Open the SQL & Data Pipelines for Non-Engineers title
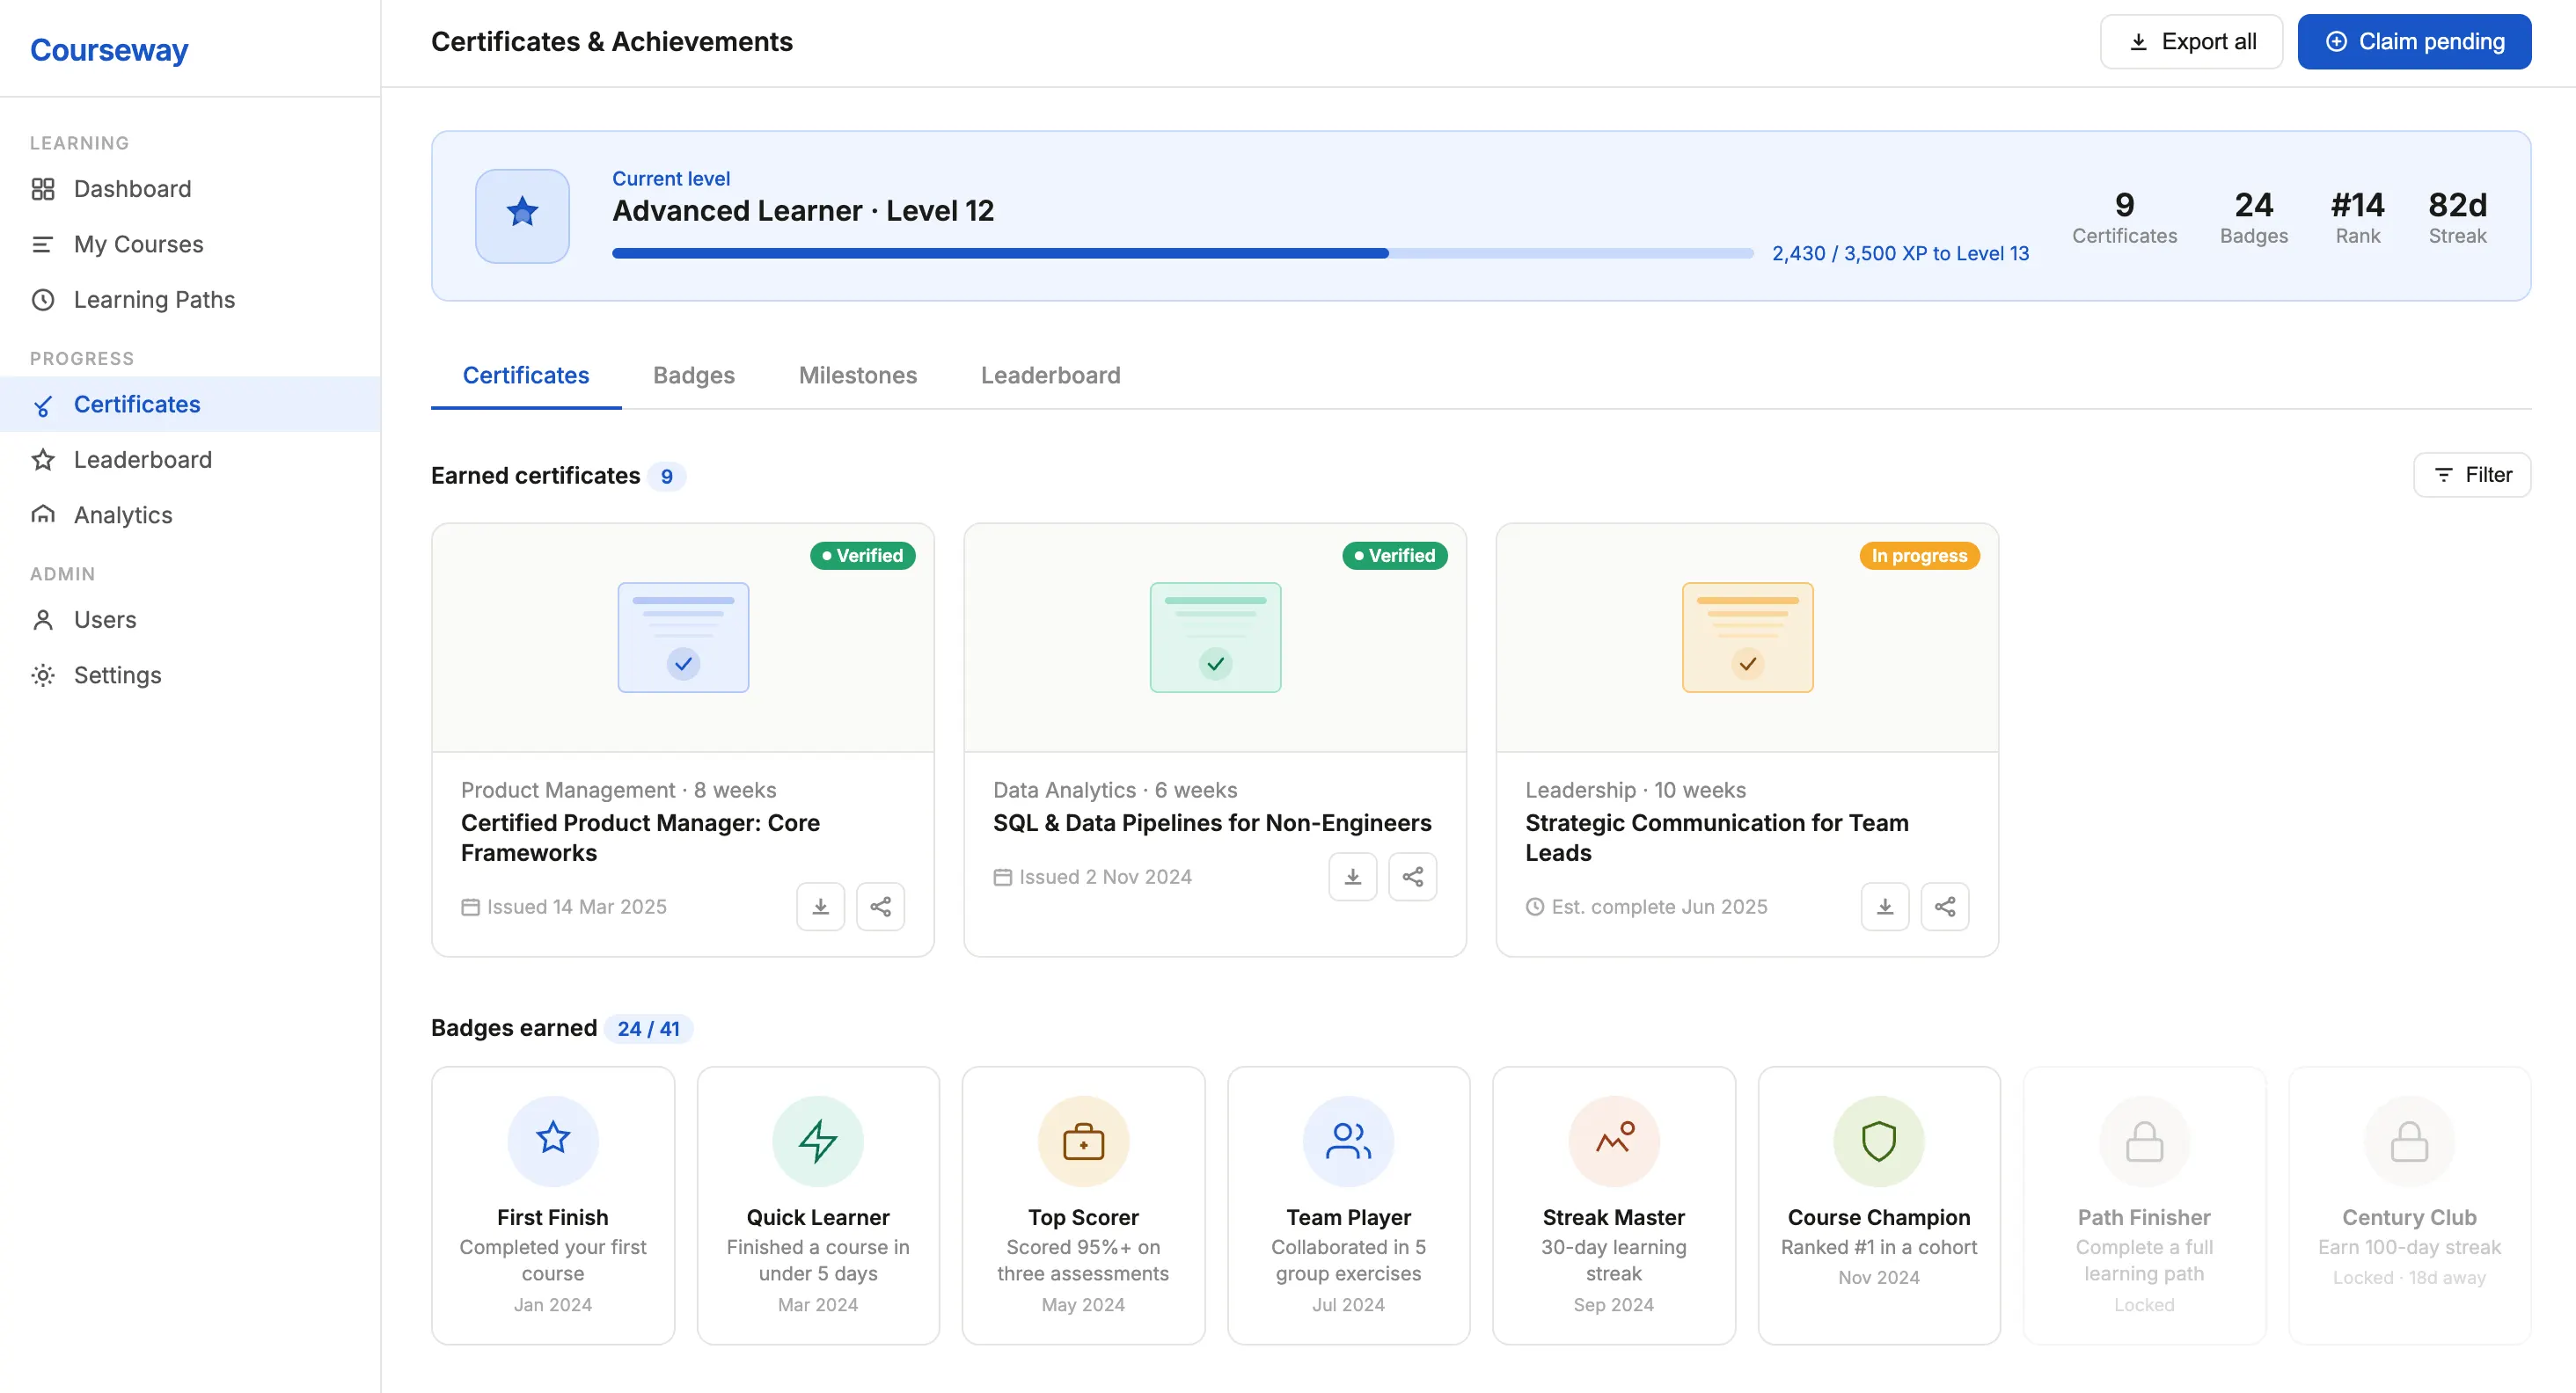2576x1393 pixels. [1212, 822]
